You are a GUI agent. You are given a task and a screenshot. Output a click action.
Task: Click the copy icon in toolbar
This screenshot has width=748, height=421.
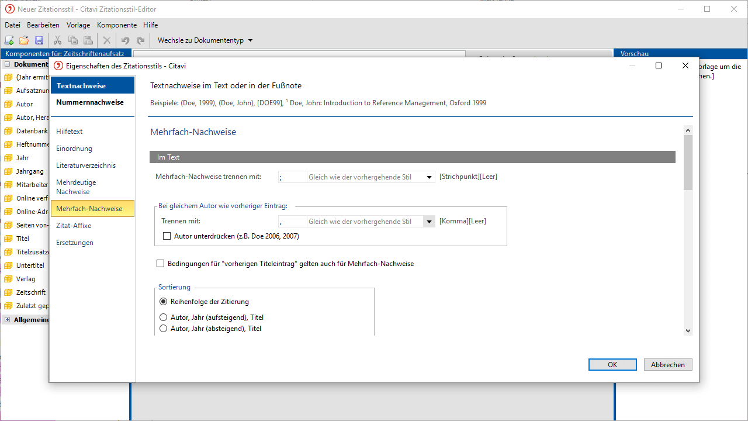(73, 40)
